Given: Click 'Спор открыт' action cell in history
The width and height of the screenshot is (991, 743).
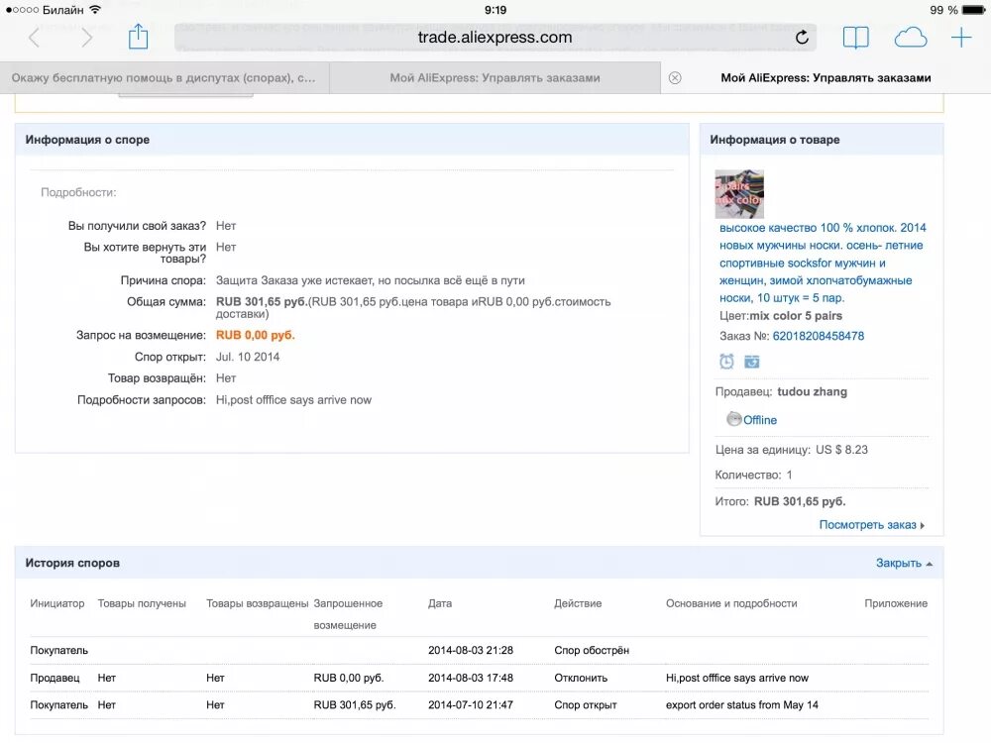Looking at the screenshot, I should point(586,704).
